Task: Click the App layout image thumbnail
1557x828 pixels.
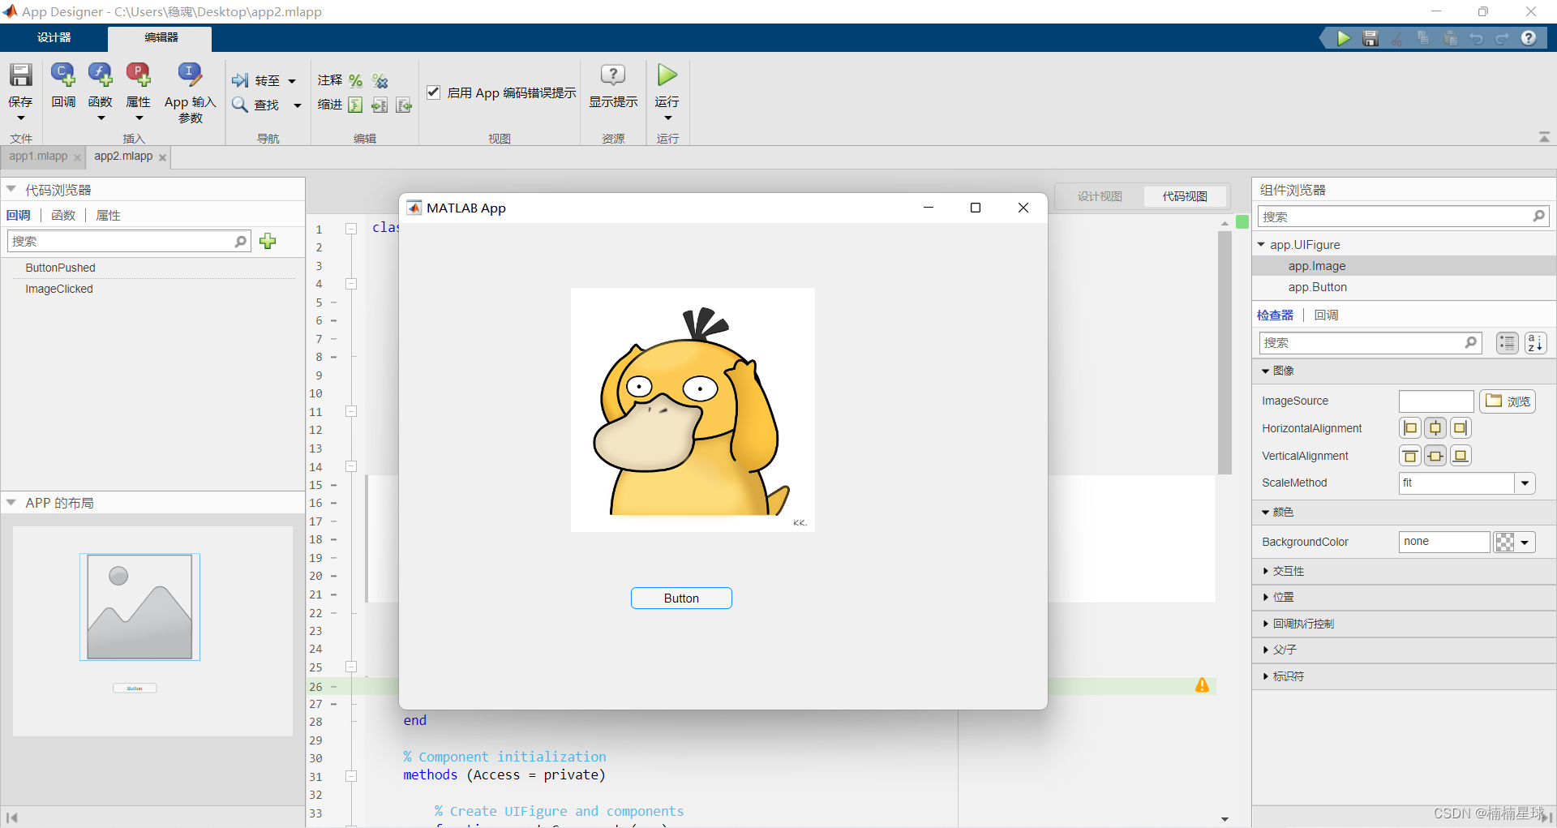Action: tap(139, 607)
